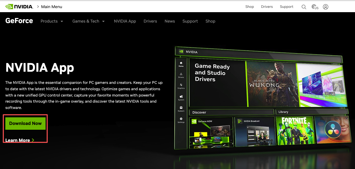
Task: Open the user account icon
Action: [x=326, y=7]
